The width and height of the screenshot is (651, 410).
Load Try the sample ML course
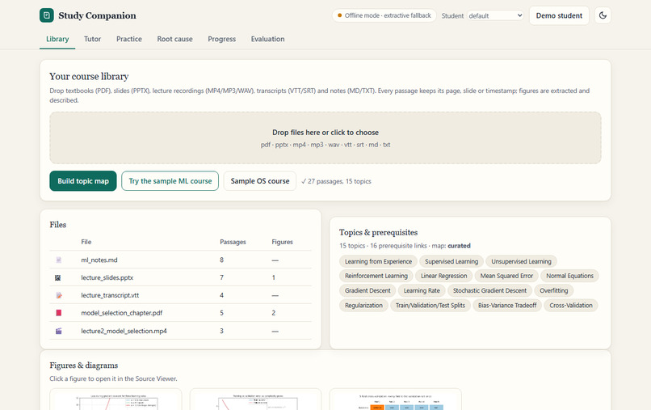tap(170, 181)
